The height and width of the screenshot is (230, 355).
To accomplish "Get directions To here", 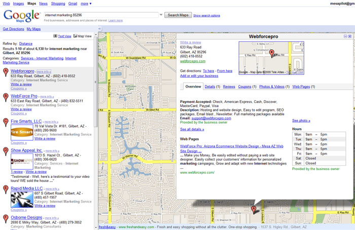I will [208, 71].
